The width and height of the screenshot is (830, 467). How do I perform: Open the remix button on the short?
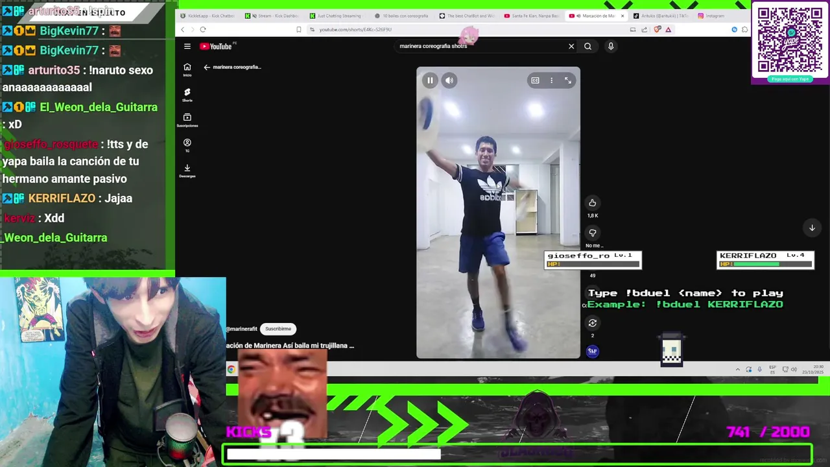tap(592, 323)
